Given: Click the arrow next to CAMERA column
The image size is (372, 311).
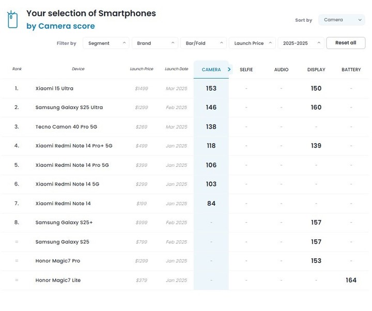Looking at the screenshot, I should tap(229, 69).
